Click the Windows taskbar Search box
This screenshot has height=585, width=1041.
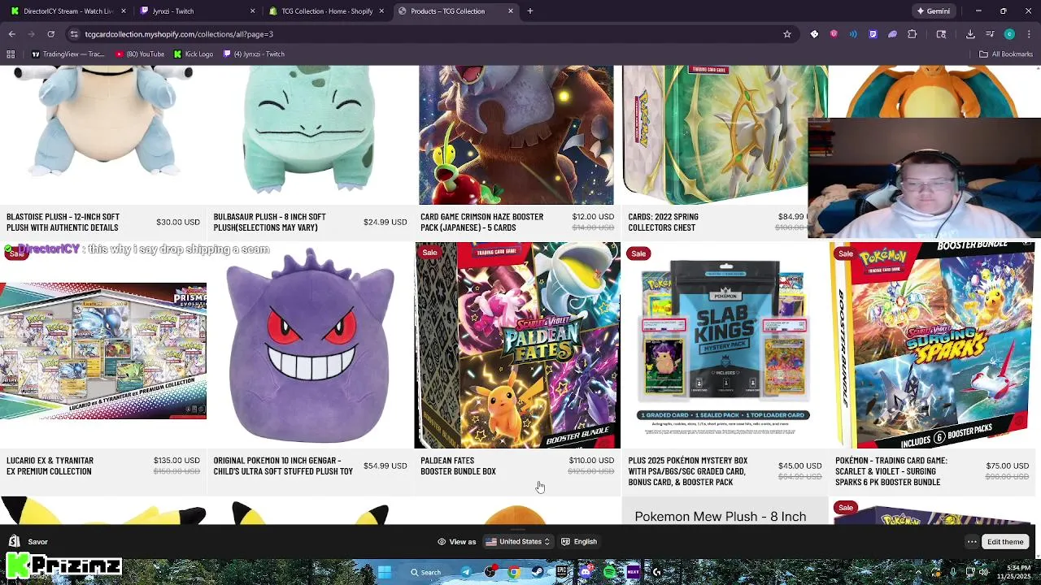425,572
